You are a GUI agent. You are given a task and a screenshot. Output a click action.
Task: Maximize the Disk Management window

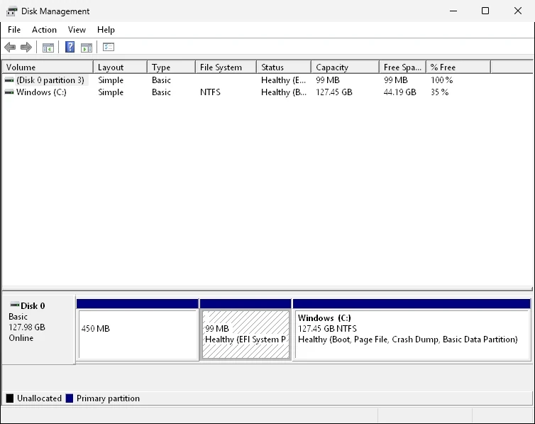tap(485, 11)
